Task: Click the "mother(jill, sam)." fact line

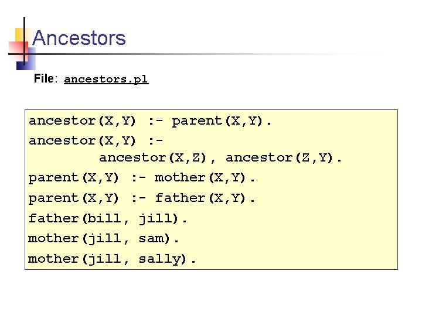Action: (104, 238)
